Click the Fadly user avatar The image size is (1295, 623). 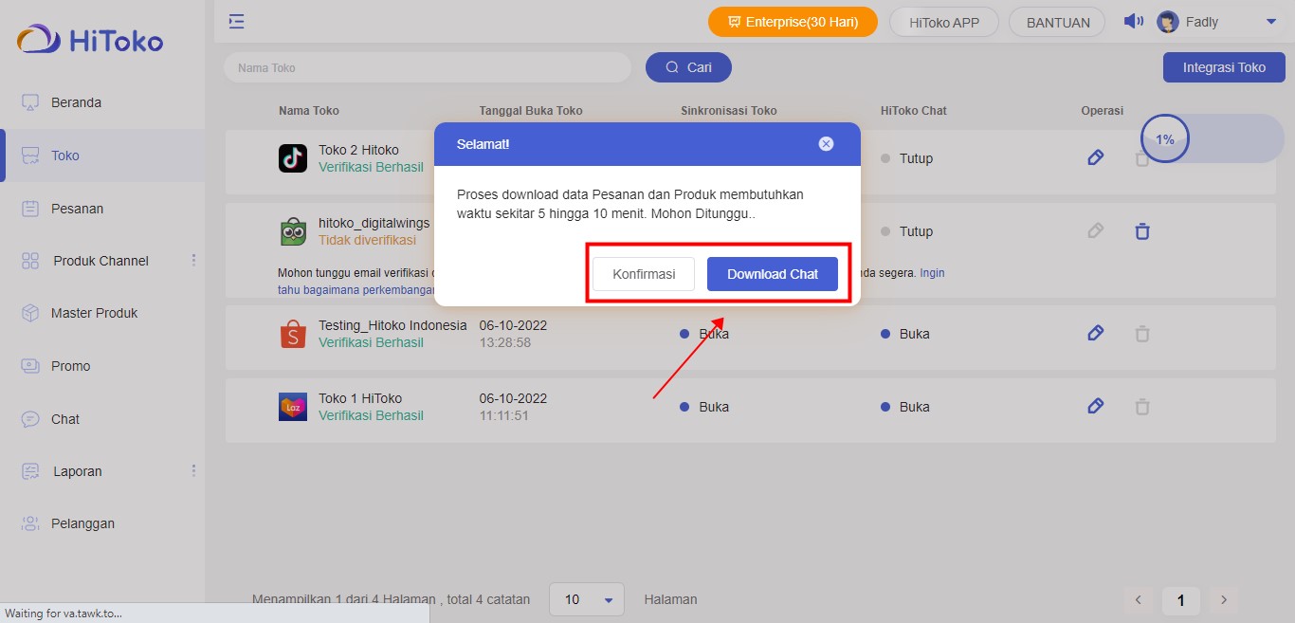pyautogui.click(x=1168, y=22)
